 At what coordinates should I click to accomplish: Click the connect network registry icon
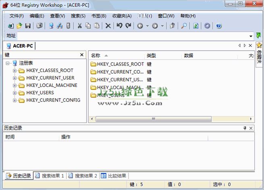[60, 26]
